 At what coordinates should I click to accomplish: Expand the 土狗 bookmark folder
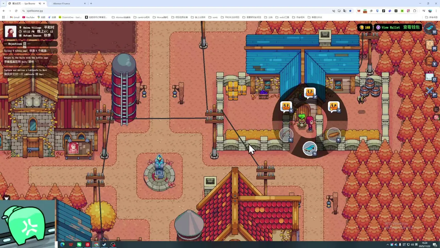(268, 17)
